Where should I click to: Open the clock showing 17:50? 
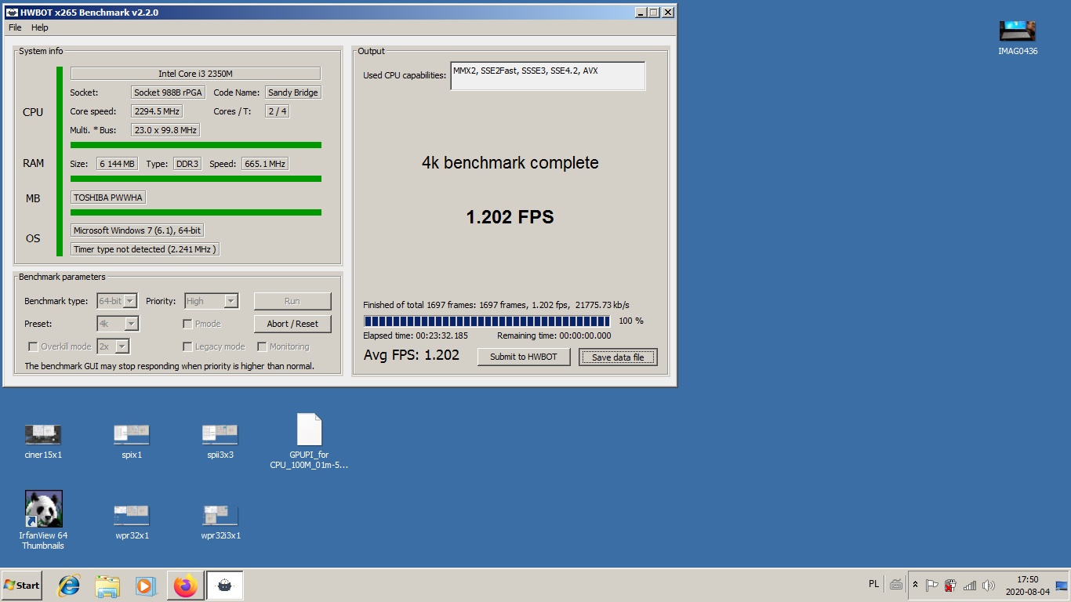[x=1027, y=586]
